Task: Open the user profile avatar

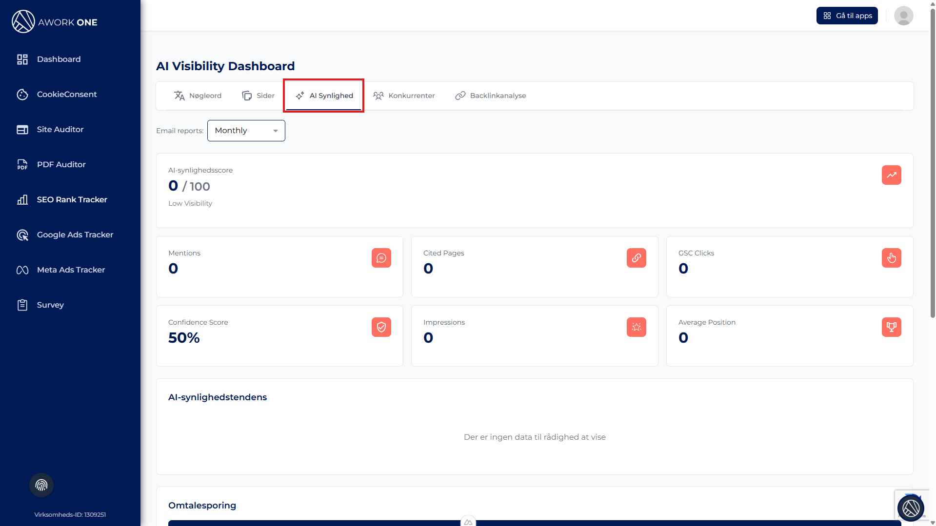Action: 903,16
